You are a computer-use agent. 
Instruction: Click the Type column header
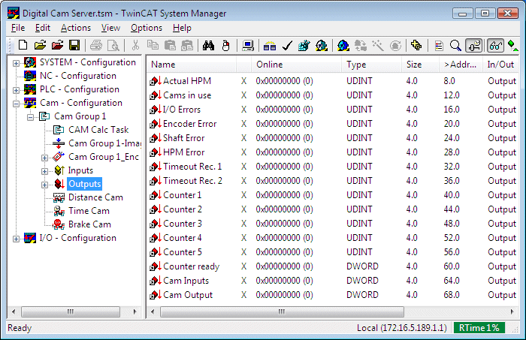coord(372,65)
